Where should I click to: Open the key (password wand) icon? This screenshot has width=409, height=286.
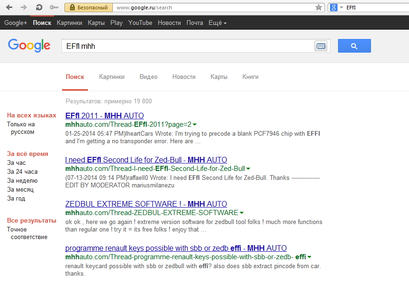[x=54, y=8]
